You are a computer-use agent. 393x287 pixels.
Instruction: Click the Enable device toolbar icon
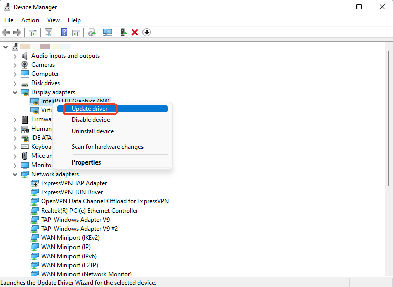(x=124, y=32)
